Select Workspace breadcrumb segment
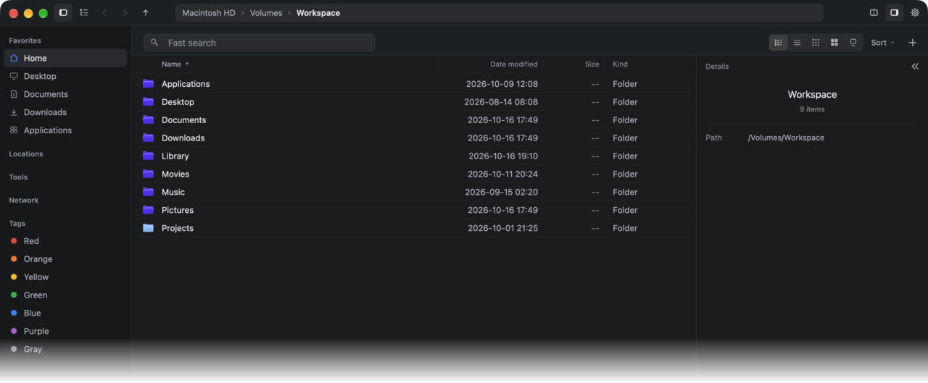The width and height of the screenshot is (928, 383). pyautogui.click(x=318, y=13)
